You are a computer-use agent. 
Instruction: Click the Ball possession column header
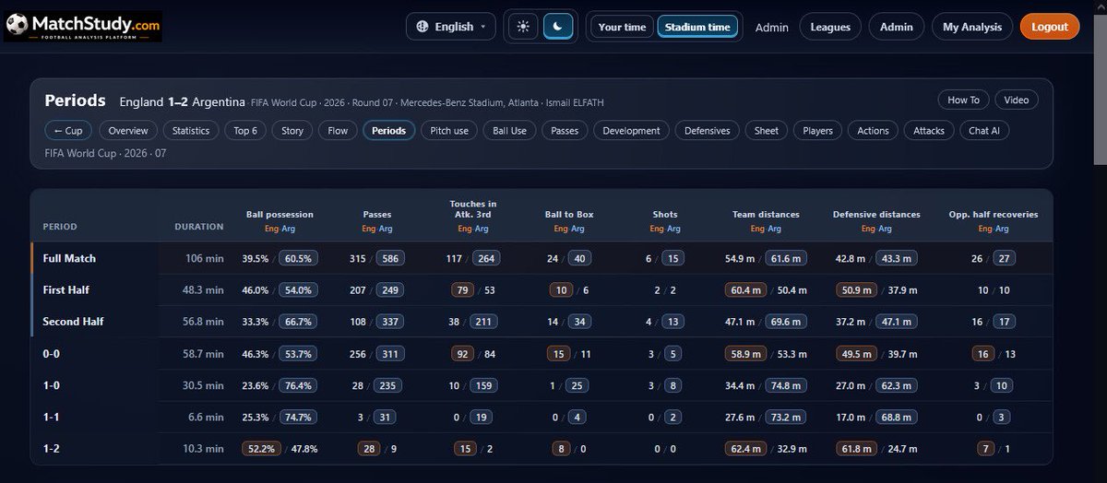click(280, 215)
